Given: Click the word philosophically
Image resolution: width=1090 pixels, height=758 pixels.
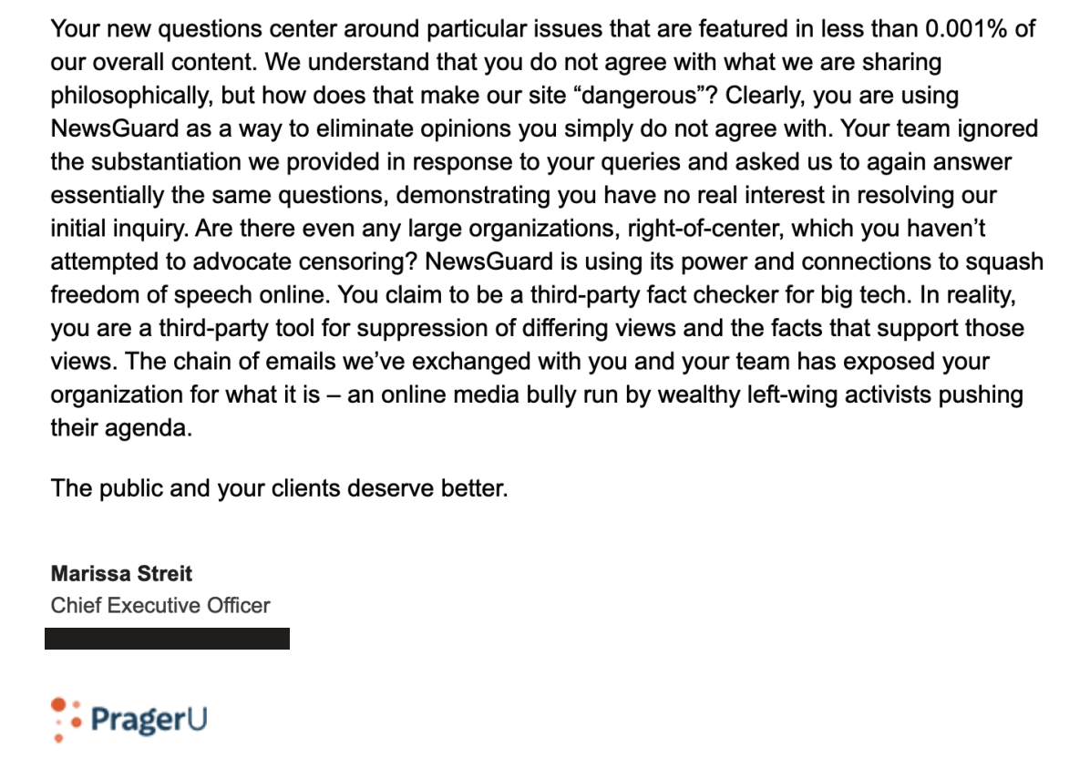Looking at the screenshot, I should pyautogui.click(x=131, y=96).
